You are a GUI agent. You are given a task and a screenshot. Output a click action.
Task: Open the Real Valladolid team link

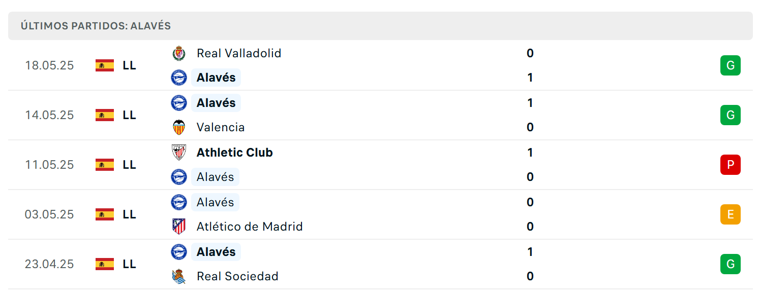pos(239,53)
